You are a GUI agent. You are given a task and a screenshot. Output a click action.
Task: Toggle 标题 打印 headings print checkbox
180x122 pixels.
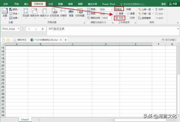pyautogui.click(x=128, y=18)
